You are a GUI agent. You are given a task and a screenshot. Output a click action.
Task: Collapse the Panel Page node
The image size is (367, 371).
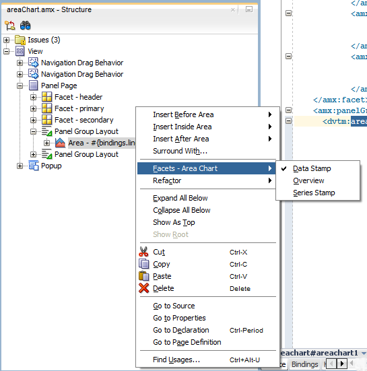click(x=20, y=86)
